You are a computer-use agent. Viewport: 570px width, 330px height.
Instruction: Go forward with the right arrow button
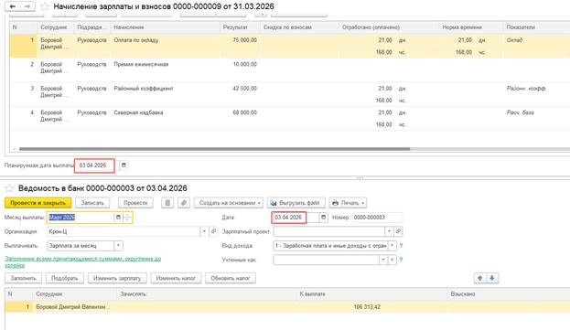27,6
